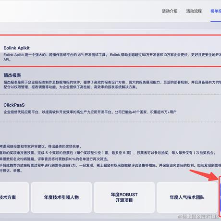Open the 活动介绍 navigation tab
The height and width of the screenshot is (221, 221).
[170, 11]
